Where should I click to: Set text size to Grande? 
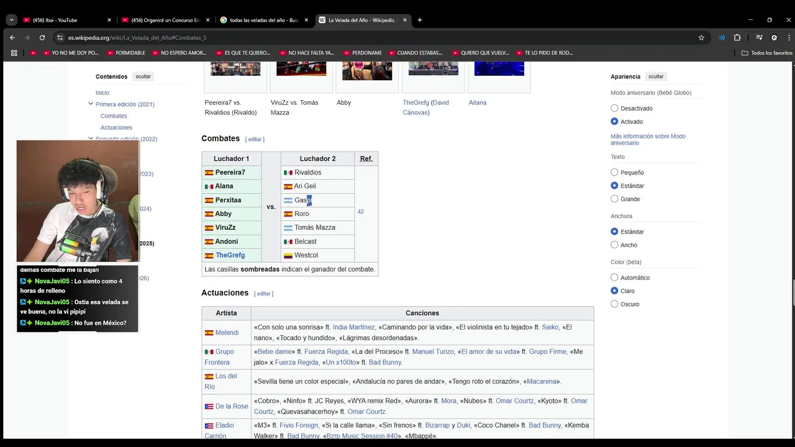[x=614, y=199]
